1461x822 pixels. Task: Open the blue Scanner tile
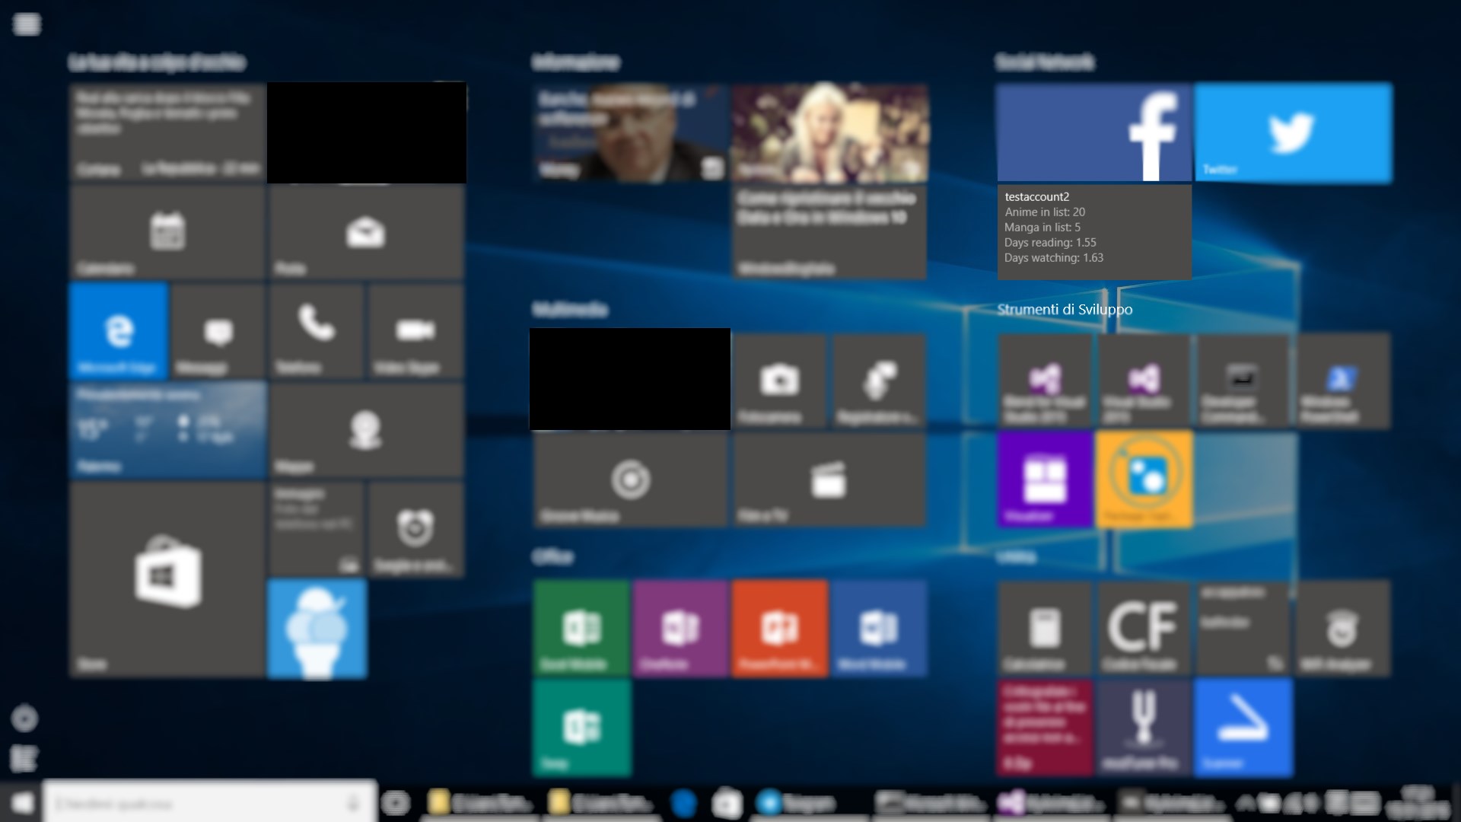tap(1243, 727)
